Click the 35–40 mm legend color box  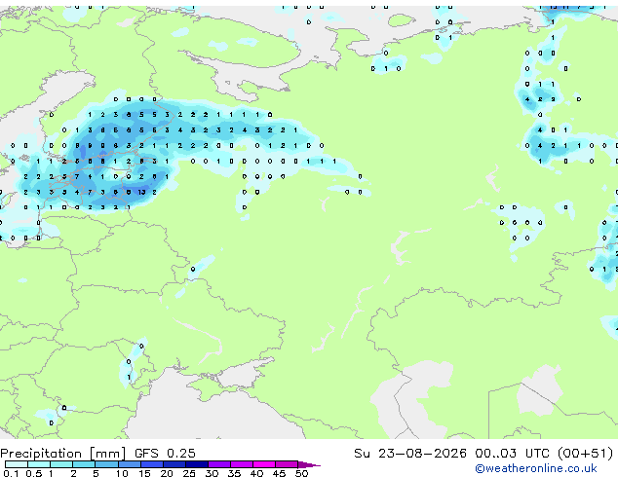(242, 464)
